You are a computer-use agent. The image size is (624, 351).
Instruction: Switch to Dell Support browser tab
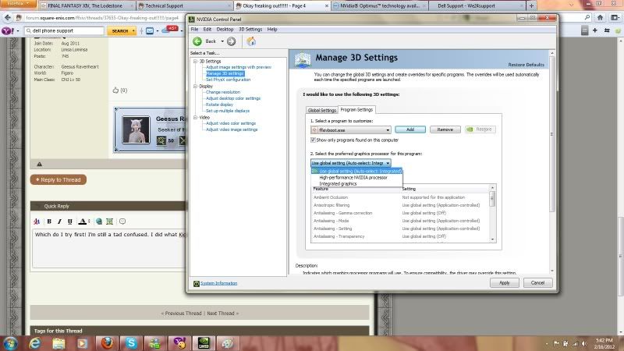tap(477, 5)
